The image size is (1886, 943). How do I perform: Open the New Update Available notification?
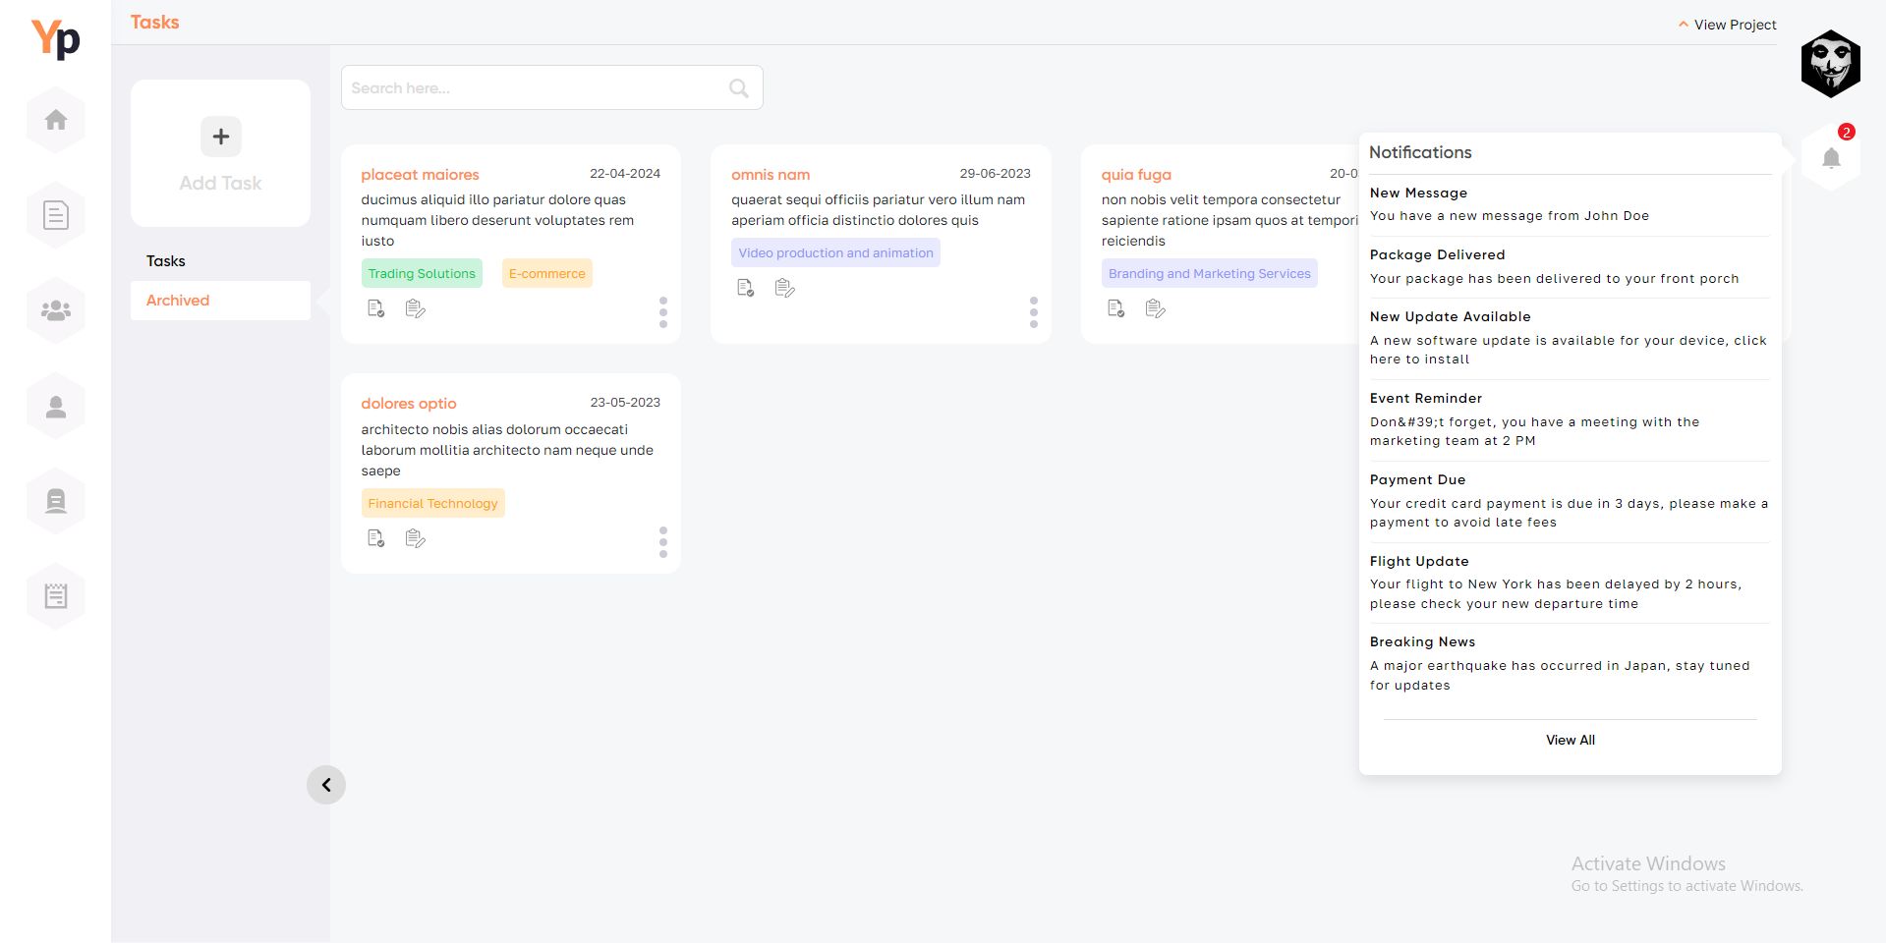coord(1569,338)
